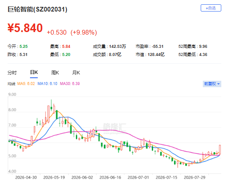Click stock title 巨轮智能(SZ002031)
Image resolution: width=232 pixels, height=182 pixels.
click(37, 9)
